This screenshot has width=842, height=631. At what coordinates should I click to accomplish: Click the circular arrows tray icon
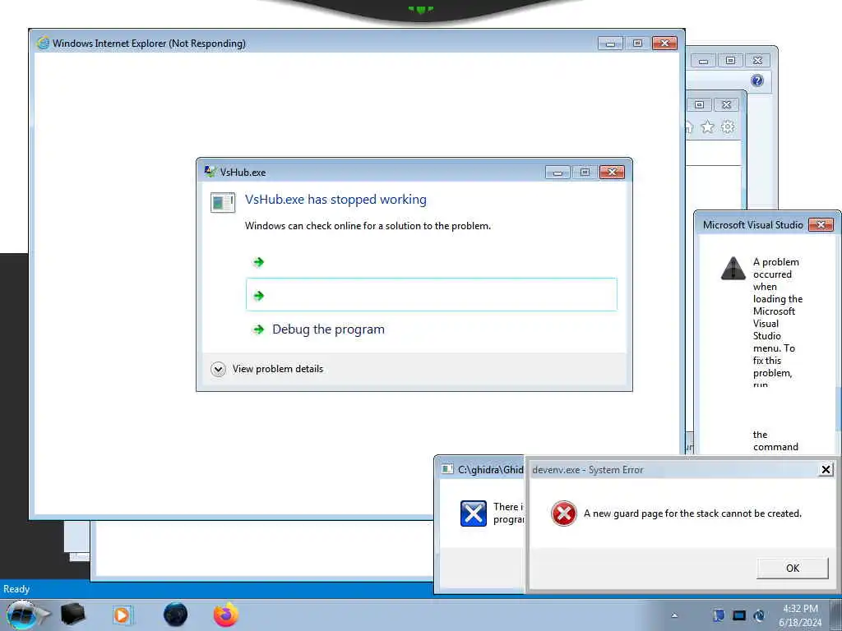[x=759, y=615]
